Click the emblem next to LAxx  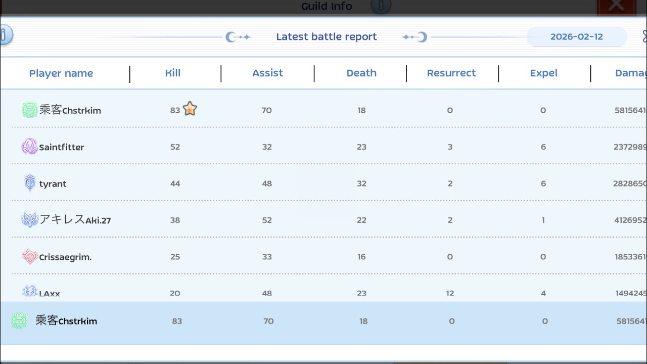point(30,291)
